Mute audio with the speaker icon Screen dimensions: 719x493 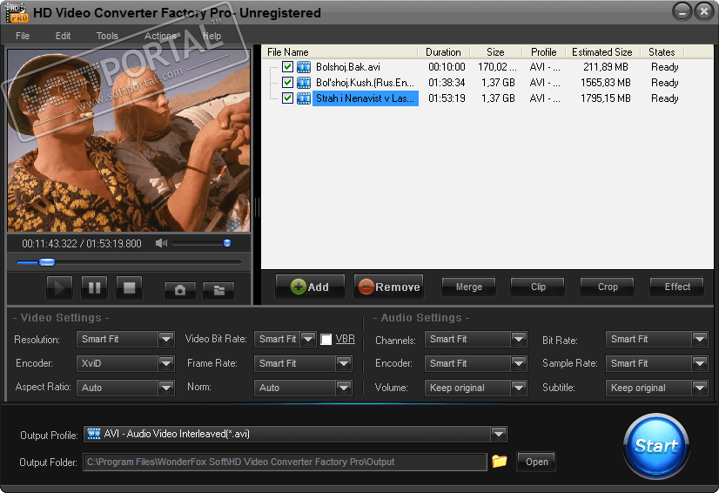pyautogui.click(x=161, y=243)
